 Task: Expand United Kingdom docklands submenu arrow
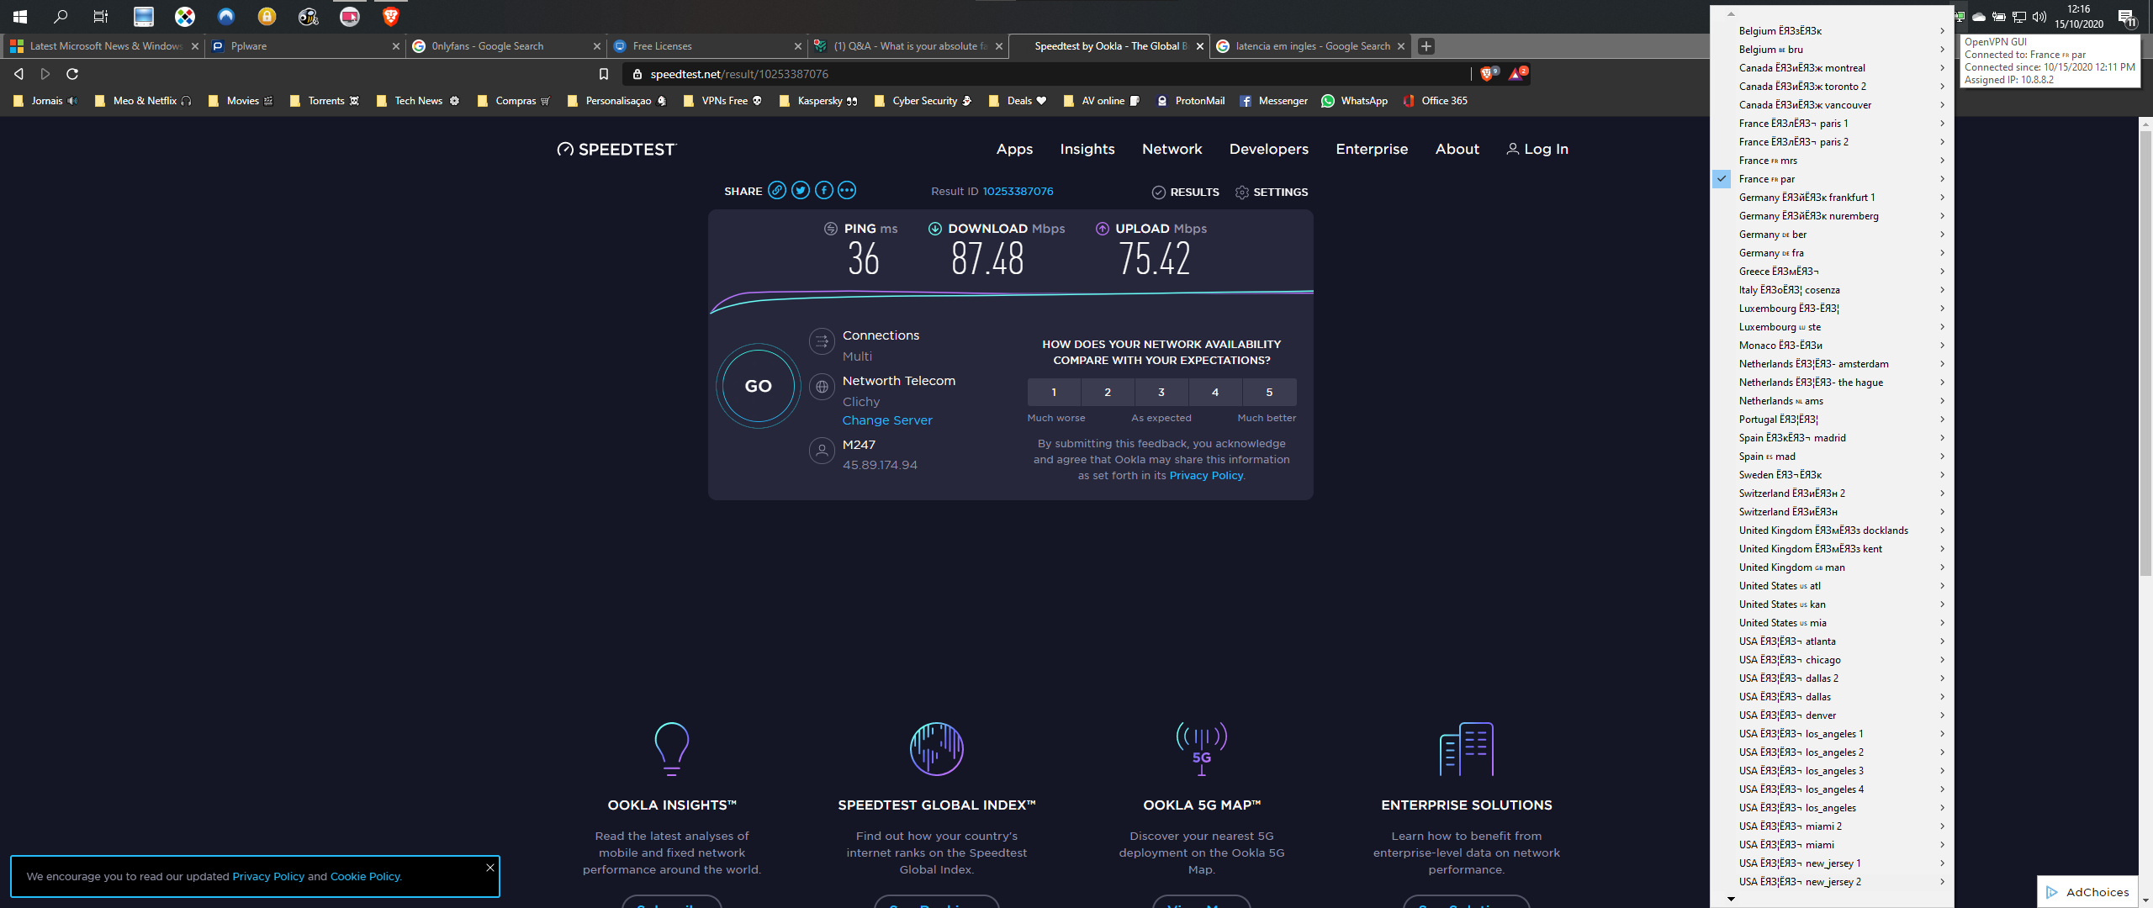(1942, 531)
